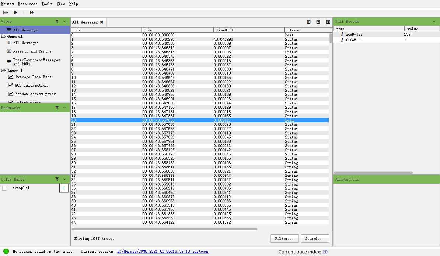This screenshot has width=440, height=256.
Task: Click the fast-forward toolbar icon
Action: (32, 12)
